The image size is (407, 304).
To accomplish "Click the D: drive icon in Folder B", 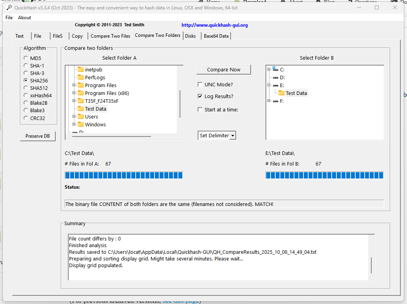I will tap(276, 78).
